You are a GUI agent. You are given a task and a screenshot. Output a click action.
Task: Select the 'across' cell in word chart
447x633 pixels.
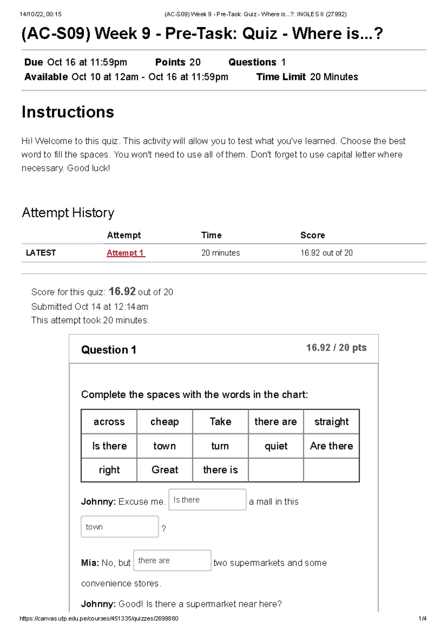coord(109,422)
